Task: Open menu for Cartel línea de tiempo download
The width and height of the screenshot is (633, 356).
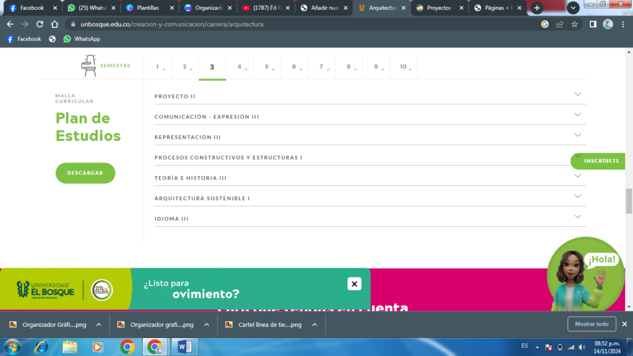Action: (314, 324)
